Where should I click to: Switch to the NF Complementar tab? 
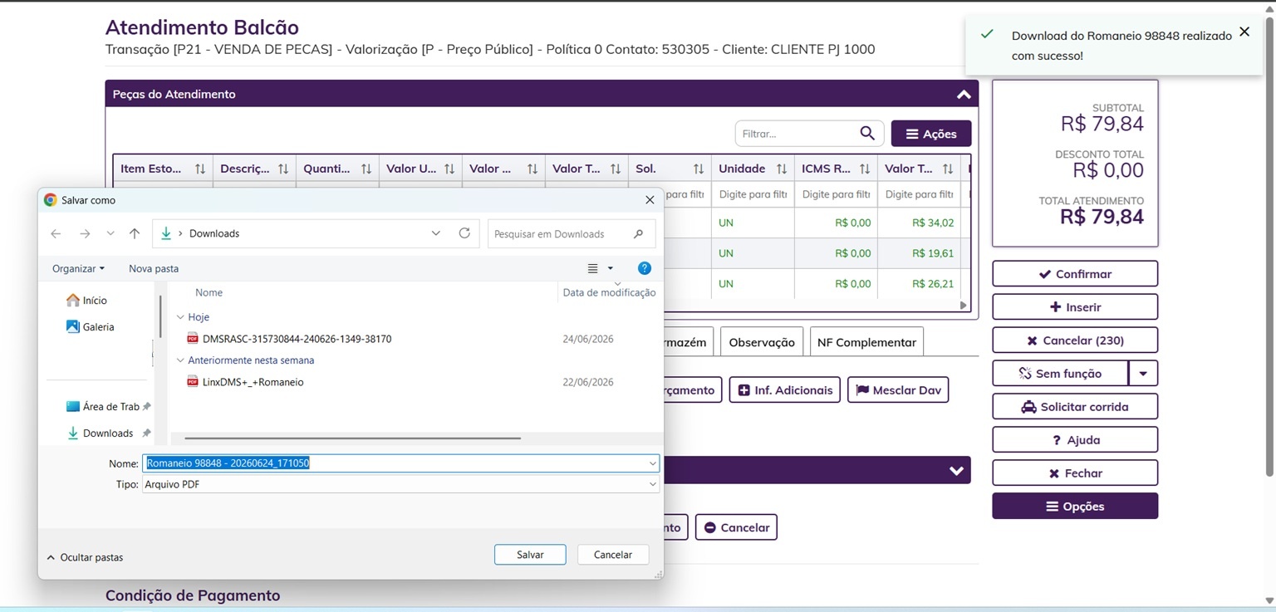pyautogui.click(x=866, y=342)
